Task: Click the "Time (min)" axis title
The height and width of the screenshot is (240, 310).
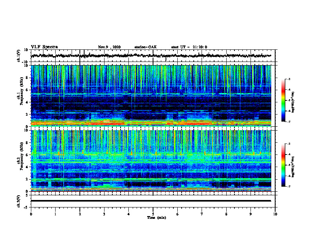Action: pos(157,218)
